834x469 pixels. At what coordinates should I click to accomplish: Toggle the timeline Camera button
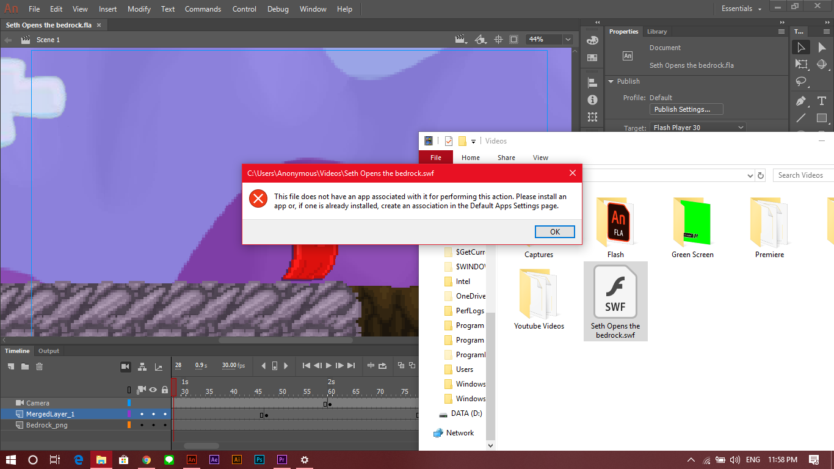click(x=125, y=366)
